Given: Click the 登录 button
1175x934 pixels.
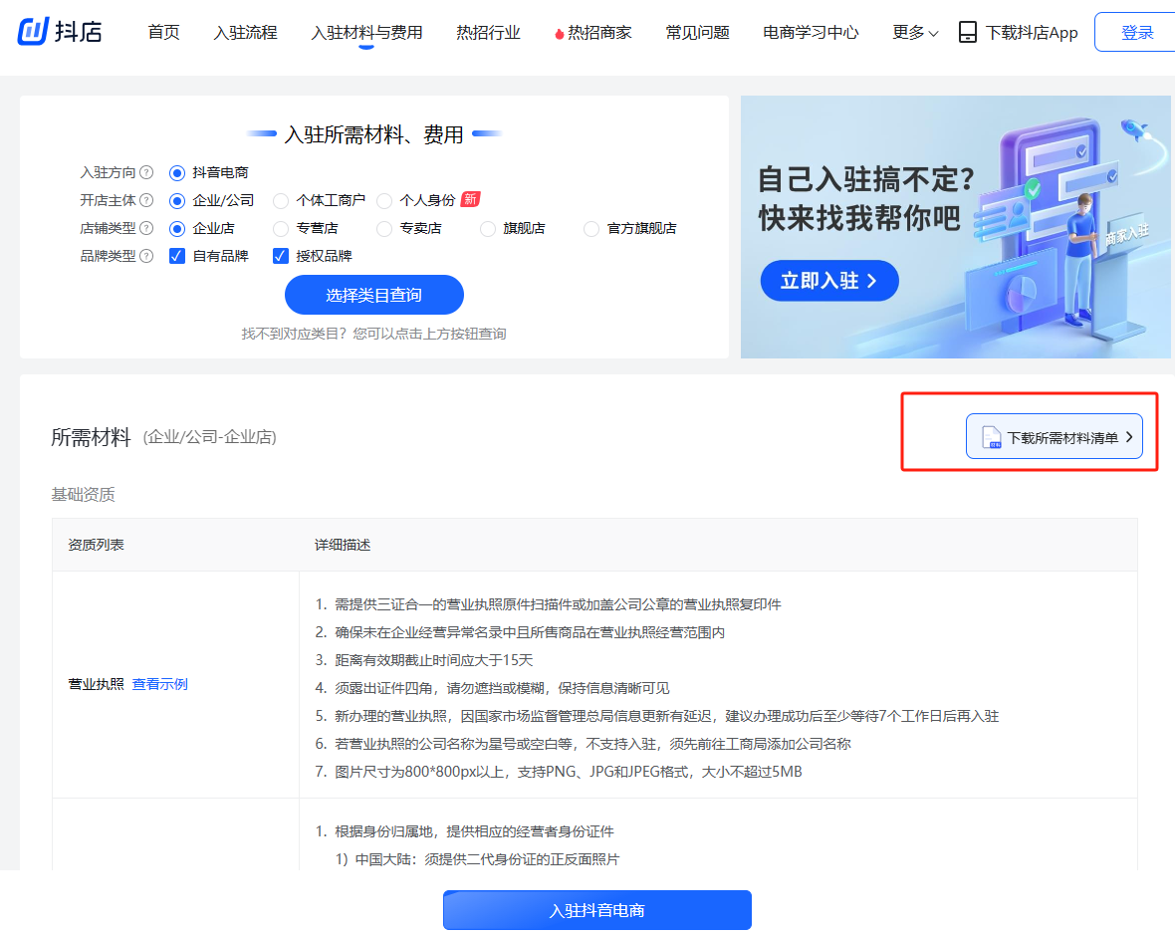Looking at the screenshot, I should click(x=1136, y=32).
